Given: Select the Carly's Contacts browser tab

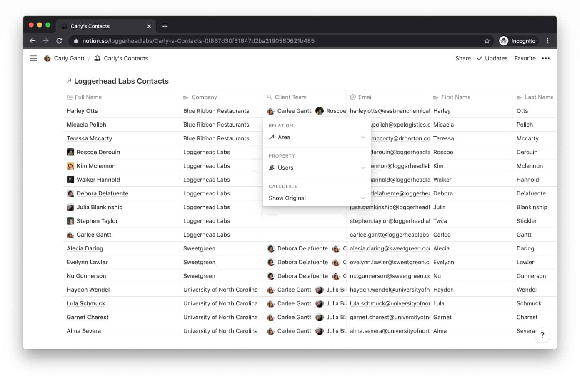Looking at the screenshot, I should [100, 26].
